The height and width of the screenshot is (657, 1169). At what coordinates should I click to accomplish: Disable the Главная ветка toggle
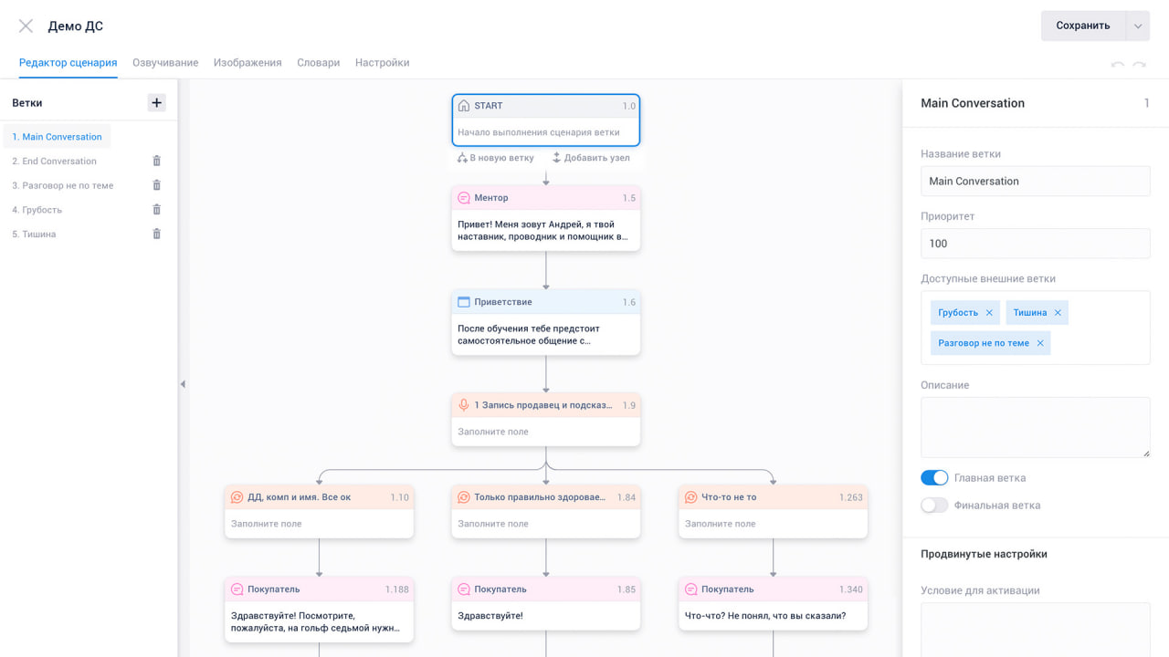click(x=934, y=478)
